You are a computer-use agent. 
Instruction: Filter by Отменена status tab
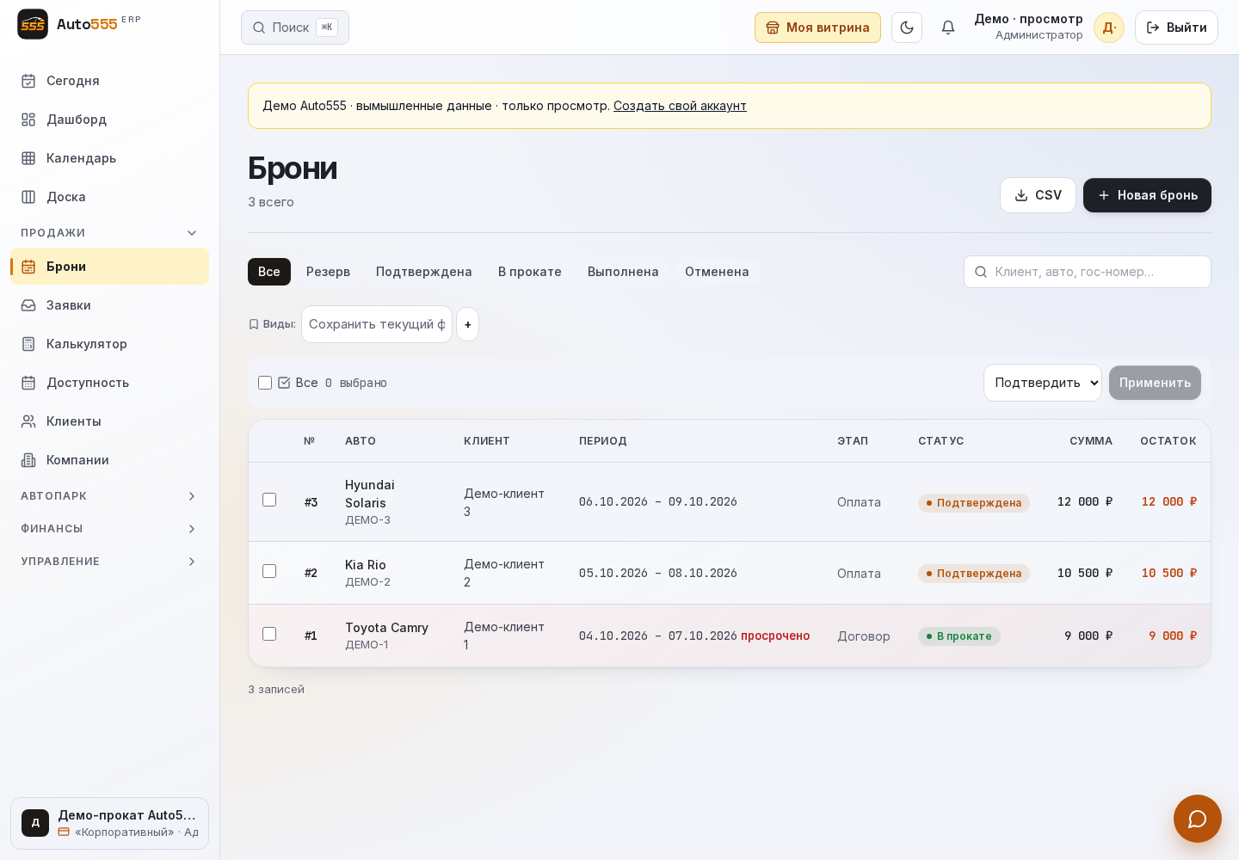coord(717,272)
